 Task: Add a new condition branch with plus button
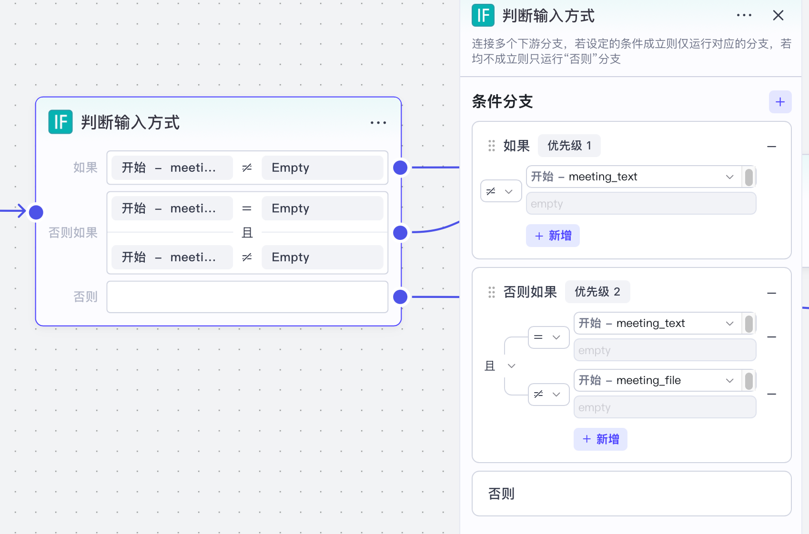pyautogui.click(x=780, y=102)
